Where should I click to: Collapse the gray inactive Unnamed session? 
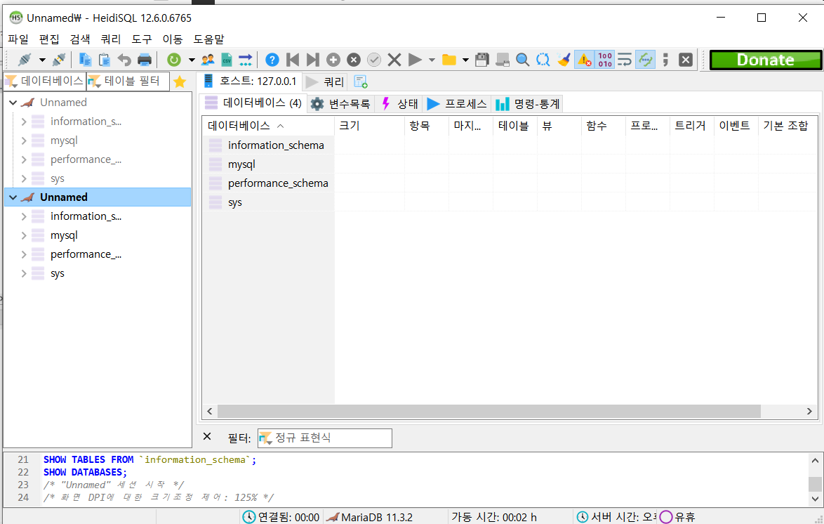pyautogui.click(x=13, y=103)
